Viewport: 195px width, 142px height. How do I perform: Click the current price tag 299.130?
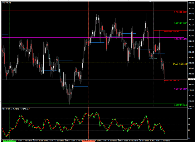[x=191, y=79]
